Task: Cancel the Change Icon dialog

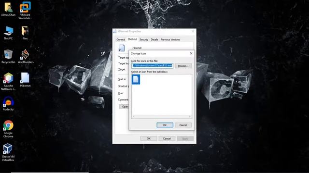Action: click(x=183, y=125)
